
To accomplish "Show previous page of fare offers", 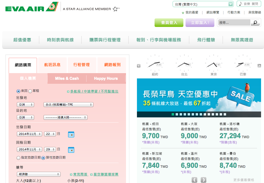I will click(195, 180).
